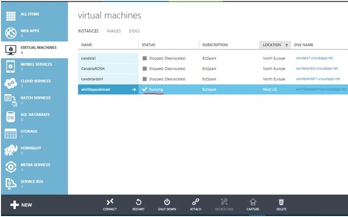Image resolution: width=348 pixels, height=217 pixels.
Task: Sort by Name column header
Action: pyautogui.click(x=87, y=45)
